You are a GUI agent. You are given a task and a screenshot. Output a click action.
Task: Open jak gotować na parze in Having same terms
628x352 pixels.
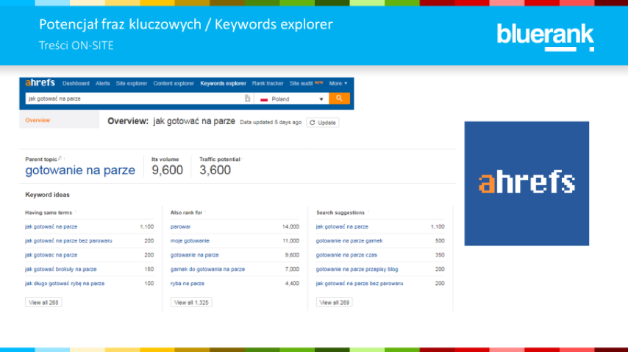pyautogui.click(x=51, y=226)
